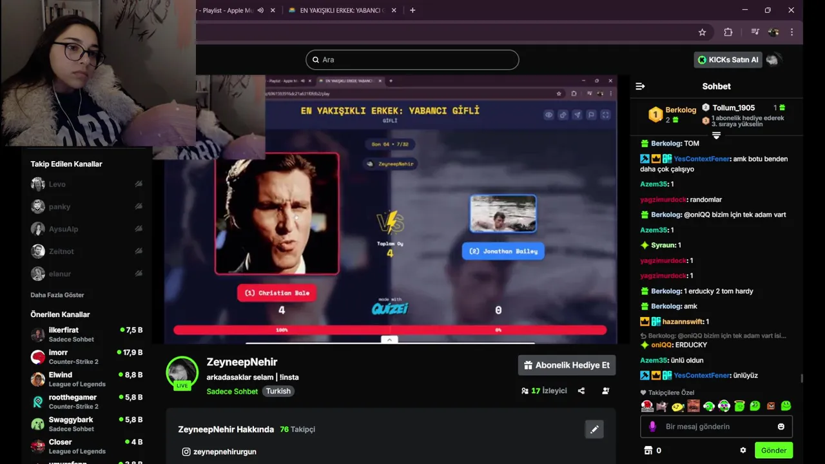This screenshot has width=825, height=464.
Task: Click Berkolog top gifter on leaderboard
Action: click(672, 115)
